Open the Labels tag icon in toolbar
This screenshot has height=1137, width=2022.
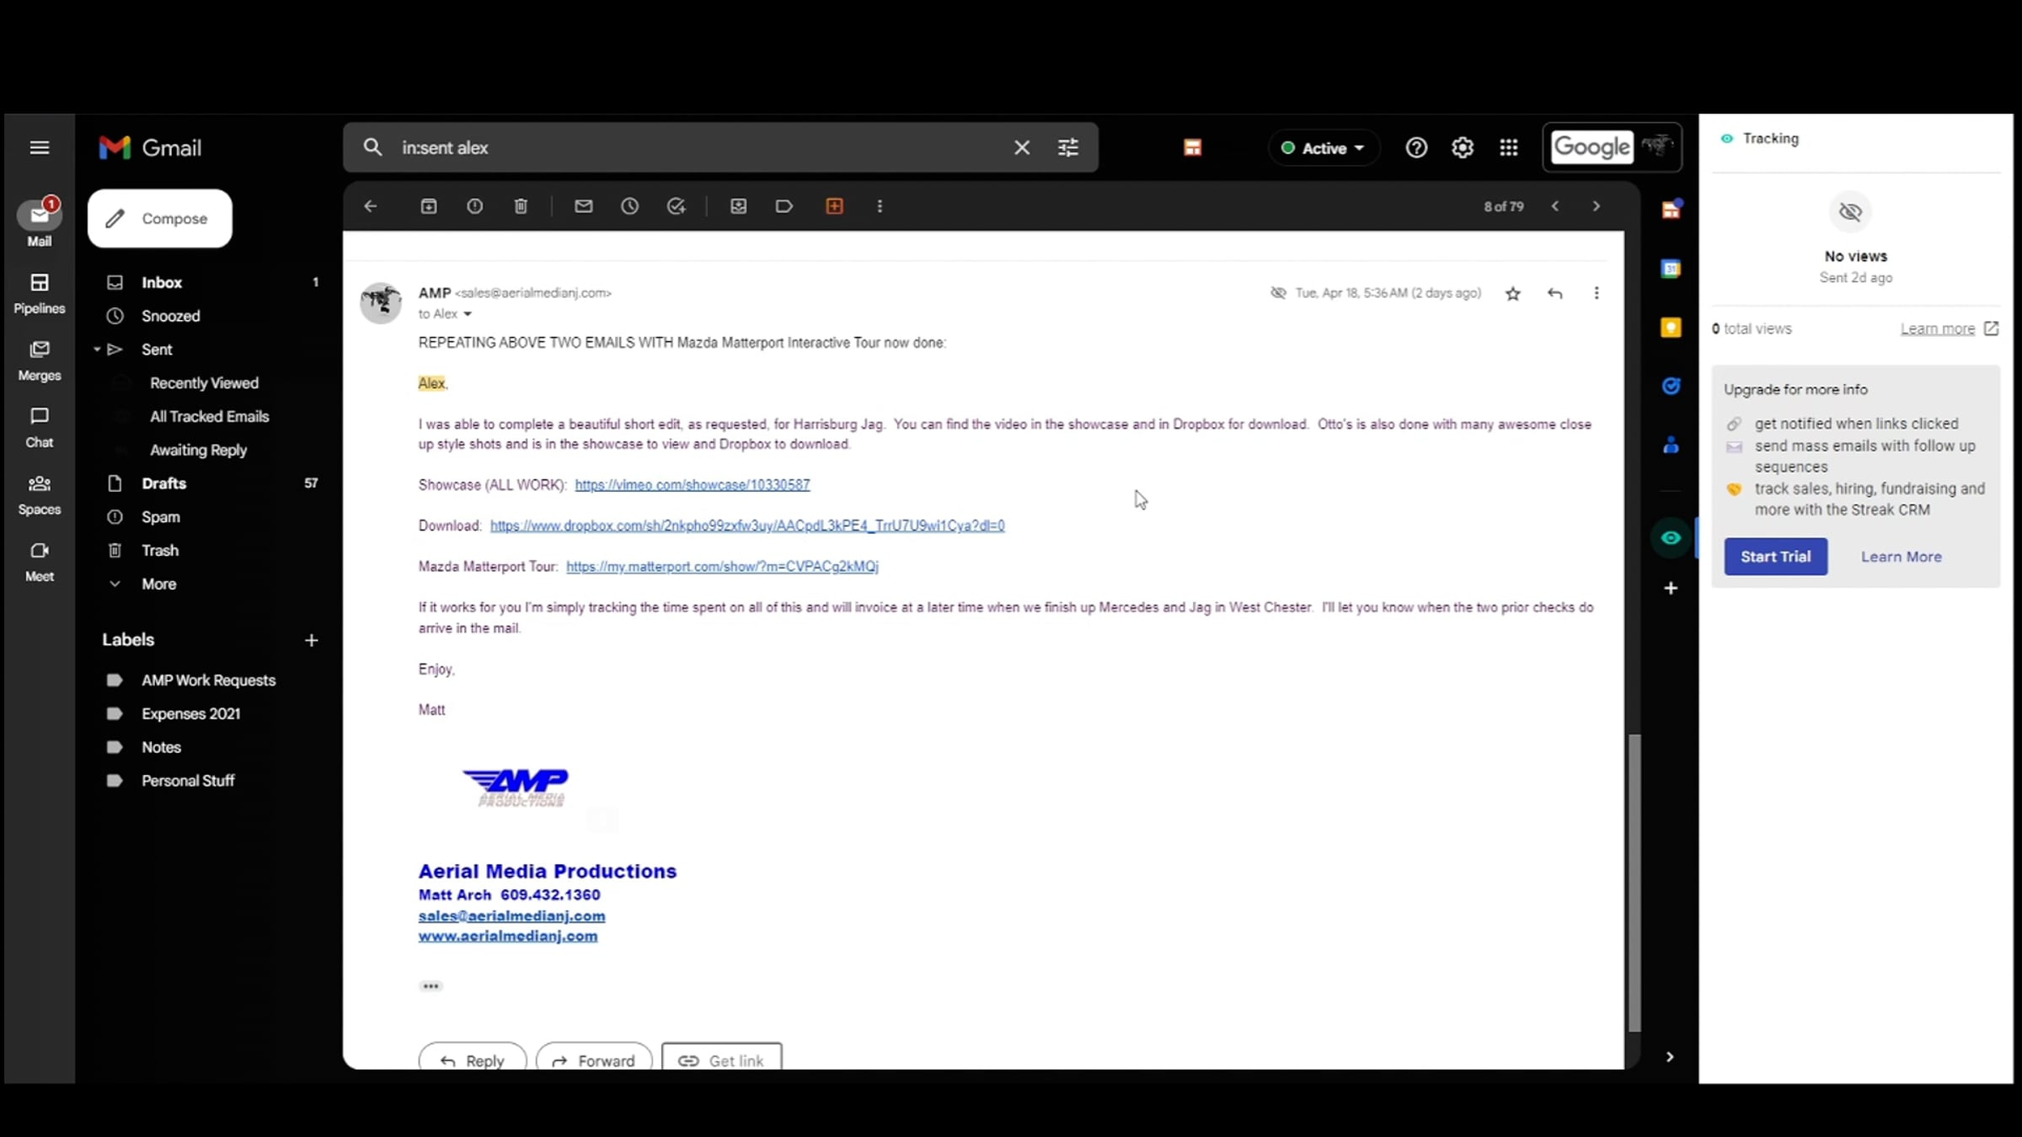coord(784,206)
